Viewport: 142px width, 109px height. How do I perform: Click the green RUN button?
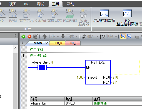[x=23, y=37]
